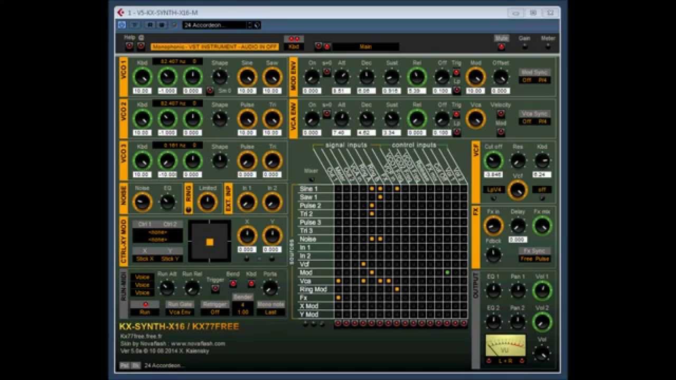Click the Sine 1 row label in matrix
This screenshot has height=380, width=676.
click(308, 188)
